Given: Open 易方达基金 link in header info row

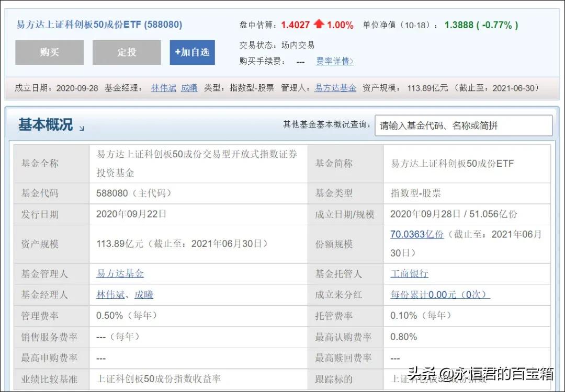Looking at the screenshot, I should (335, 88).
